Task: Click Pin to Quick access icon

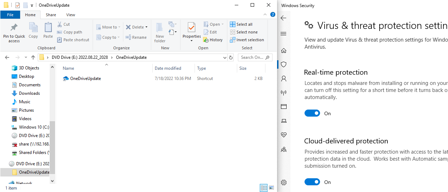Action: point(14,27)
